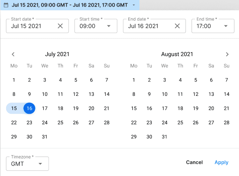Clear the Start date field

point(60,26)
